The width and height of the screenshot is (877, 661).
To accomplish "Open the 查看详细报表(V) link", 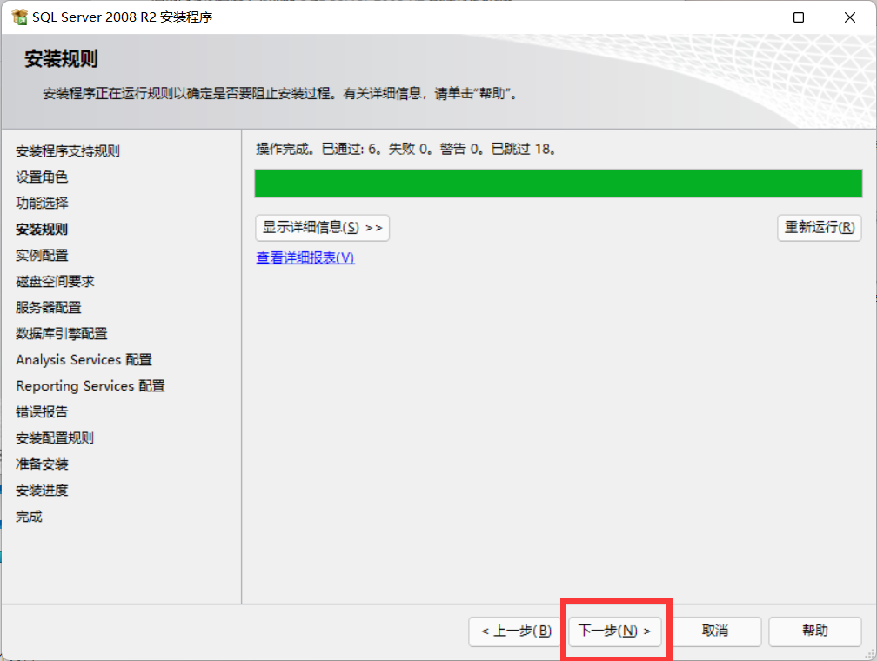I will [x=305, y=257].
